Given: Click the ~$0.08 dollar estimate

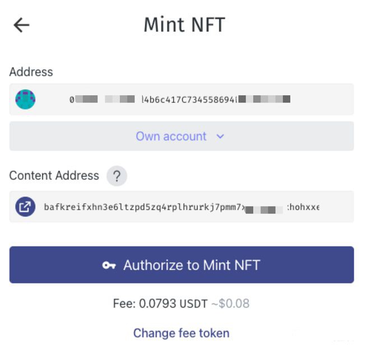Looking at the screenshot, I should [230, 304].
